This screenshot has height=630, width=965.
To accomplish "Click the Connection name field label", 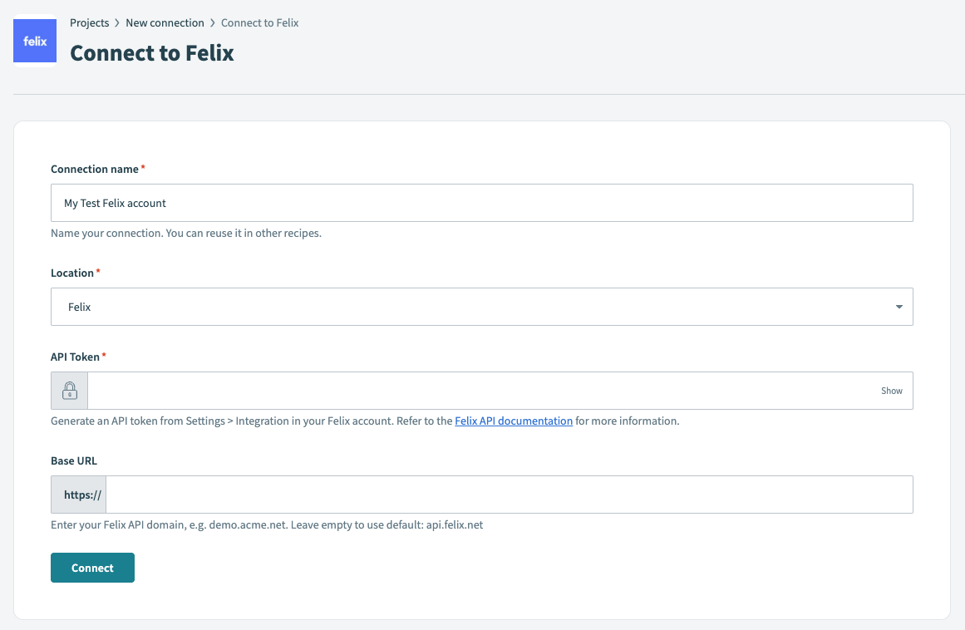I will pos(95,170).
